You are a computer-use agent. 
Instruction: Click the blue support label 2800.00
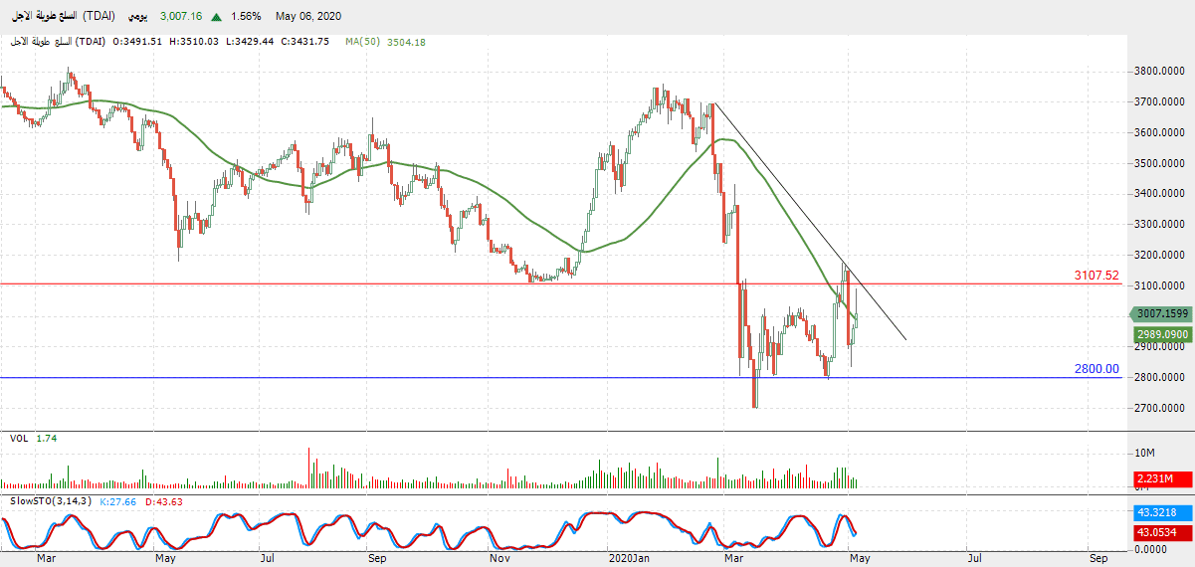coord(1096,368)
